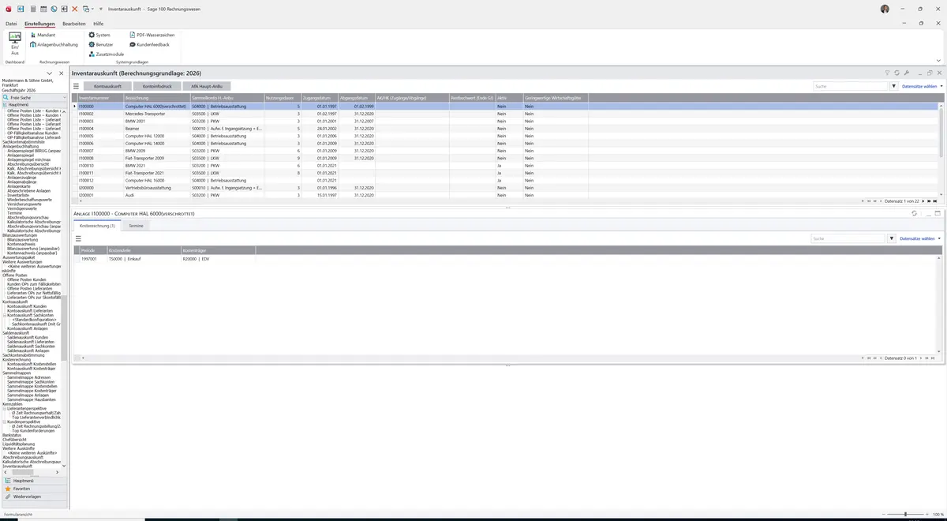Image resolution: width=947 pixels, height=521 pixels.
Task: Open hamburger menu of the Inventarauskunft list
Action: (x=77, y=86)
